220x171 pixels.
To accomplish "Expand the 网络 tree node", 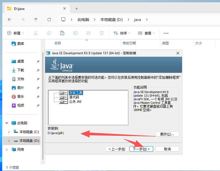I will (7, 150).
